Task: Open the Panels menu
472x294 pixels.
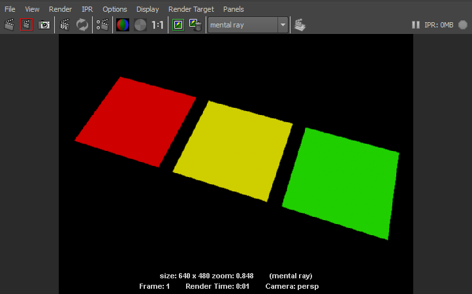Action: [233, 9]
